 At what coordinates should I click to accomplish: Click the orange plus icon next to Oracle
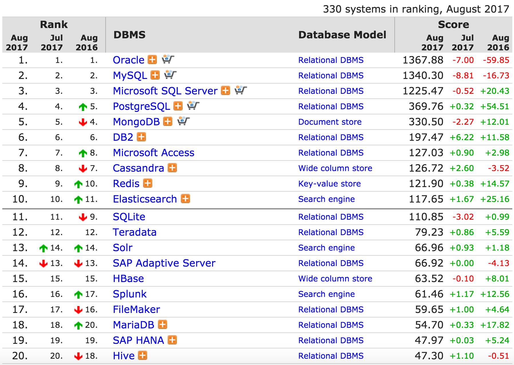(152, 59)
